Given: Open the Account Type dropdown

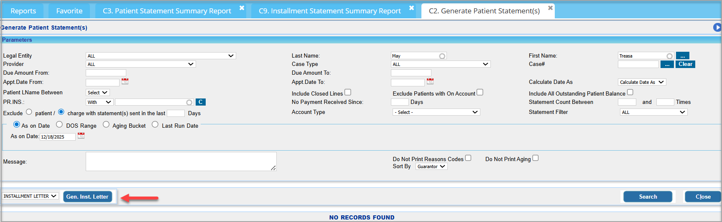Looking at the screenshot, I should click(x=436, y=112).
